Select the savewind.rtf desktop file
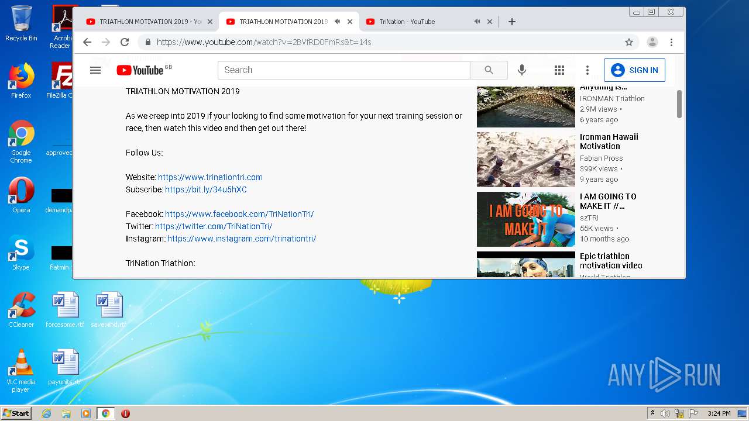 pos(109,310)
